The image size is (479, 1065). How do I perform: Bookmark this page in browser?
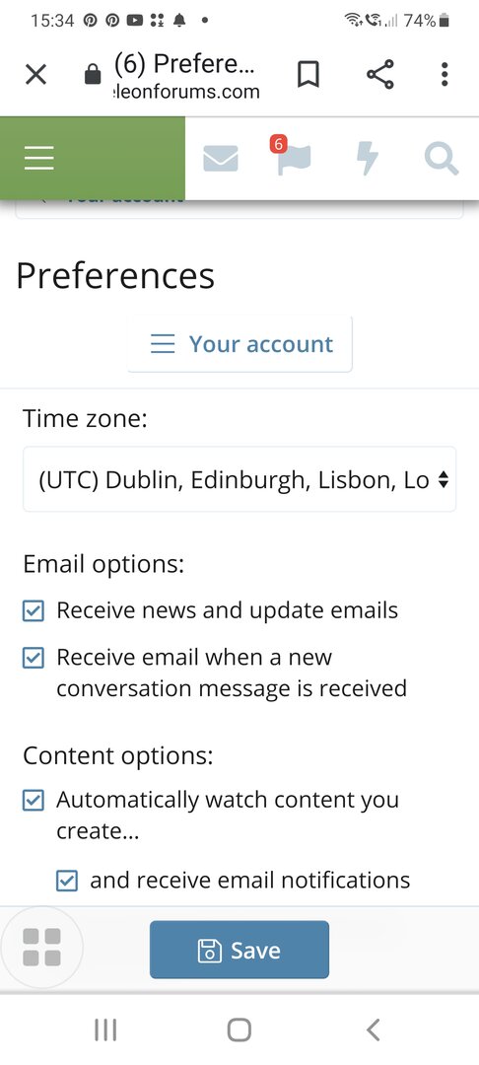(308, 74)
